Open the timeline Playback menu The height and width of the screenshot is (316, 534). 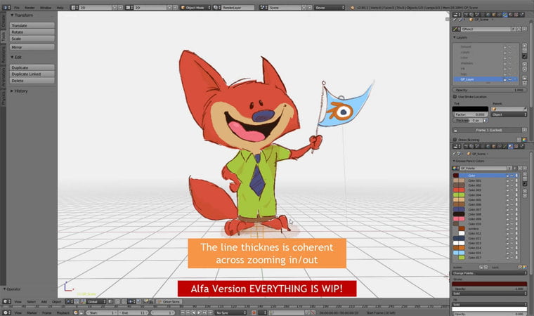tap(63, 312)
